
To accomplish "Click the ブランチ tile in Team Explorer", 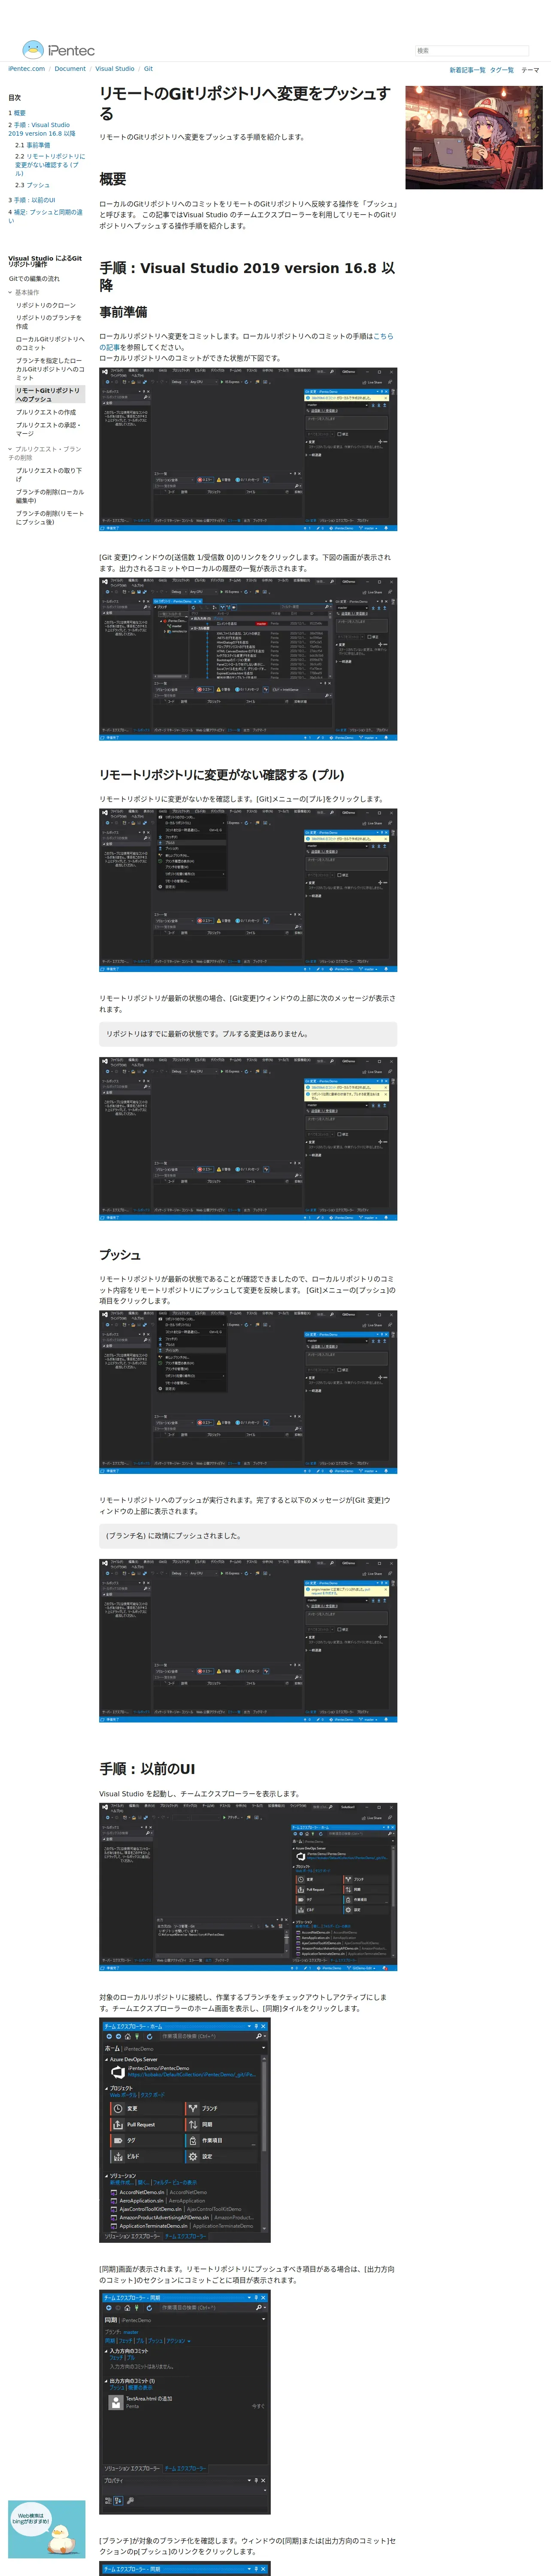I will (x=222, y=2108).
